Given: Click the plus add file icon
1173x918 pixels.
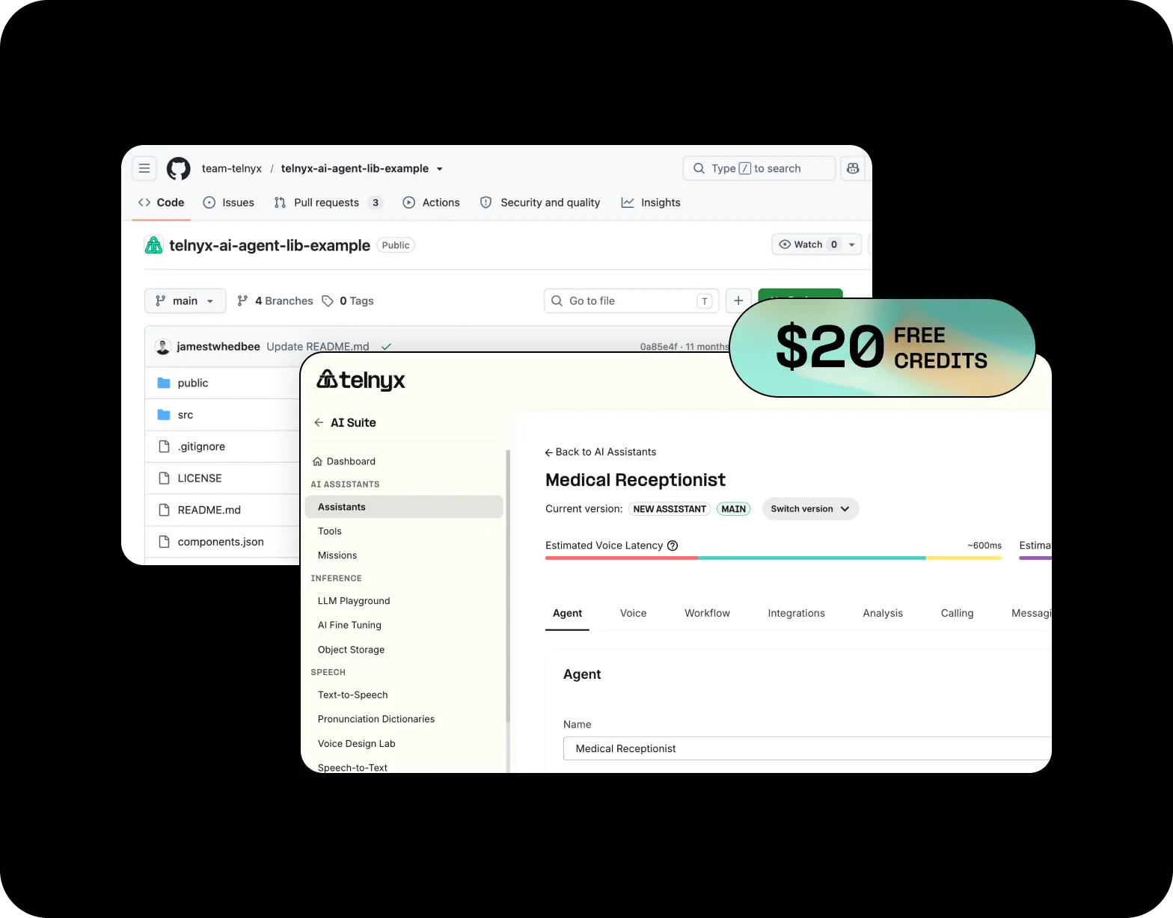Looking at the screenshot, I should tap(738, 301).
